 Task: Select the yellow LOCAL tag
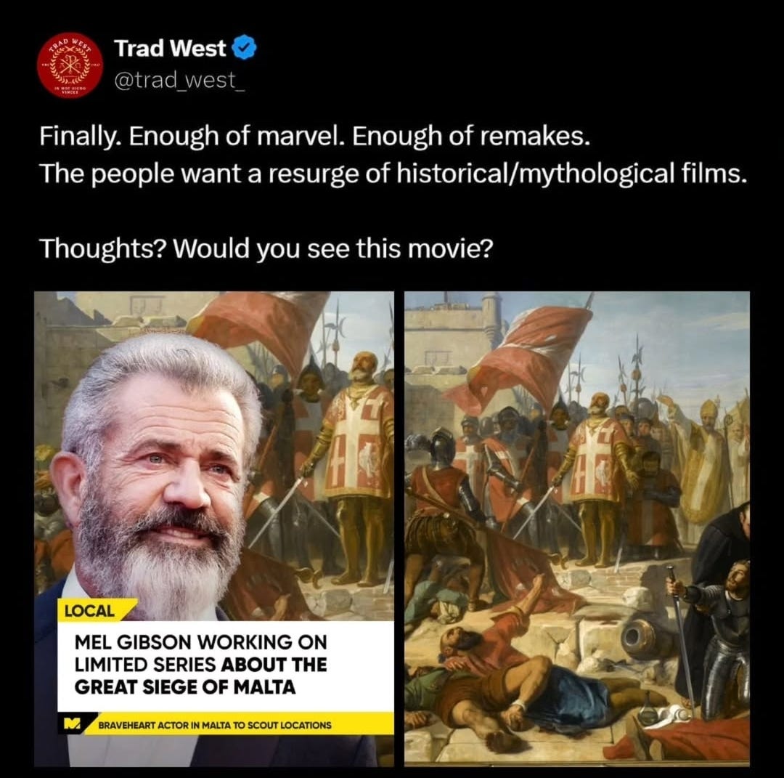(90, 610)
